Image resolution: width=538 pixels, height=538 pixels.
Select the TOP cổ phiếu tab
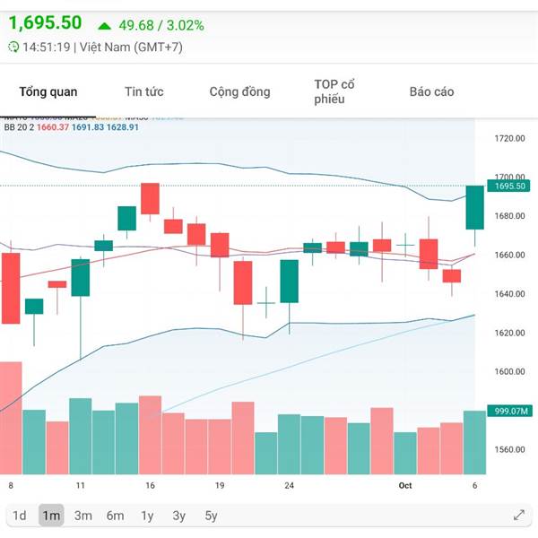(x=334, y=91)
